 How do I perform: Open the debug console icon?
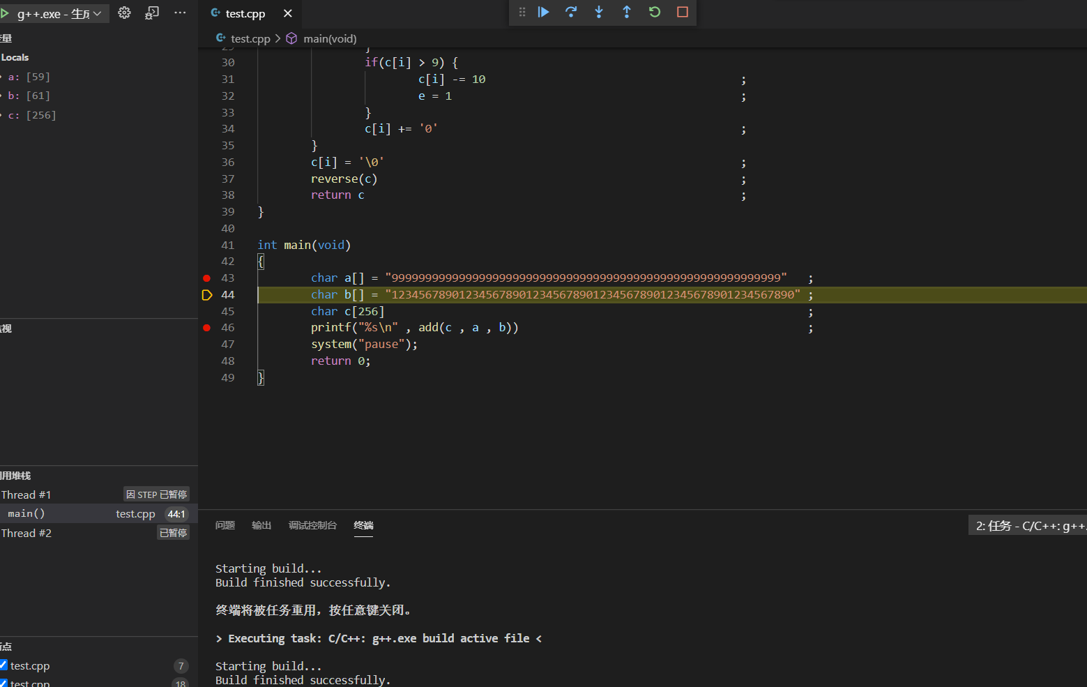tap(152, 13)
